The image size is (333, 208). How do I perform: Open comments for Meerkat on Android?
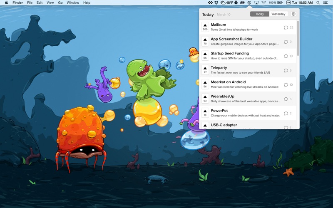coord(288,85)
